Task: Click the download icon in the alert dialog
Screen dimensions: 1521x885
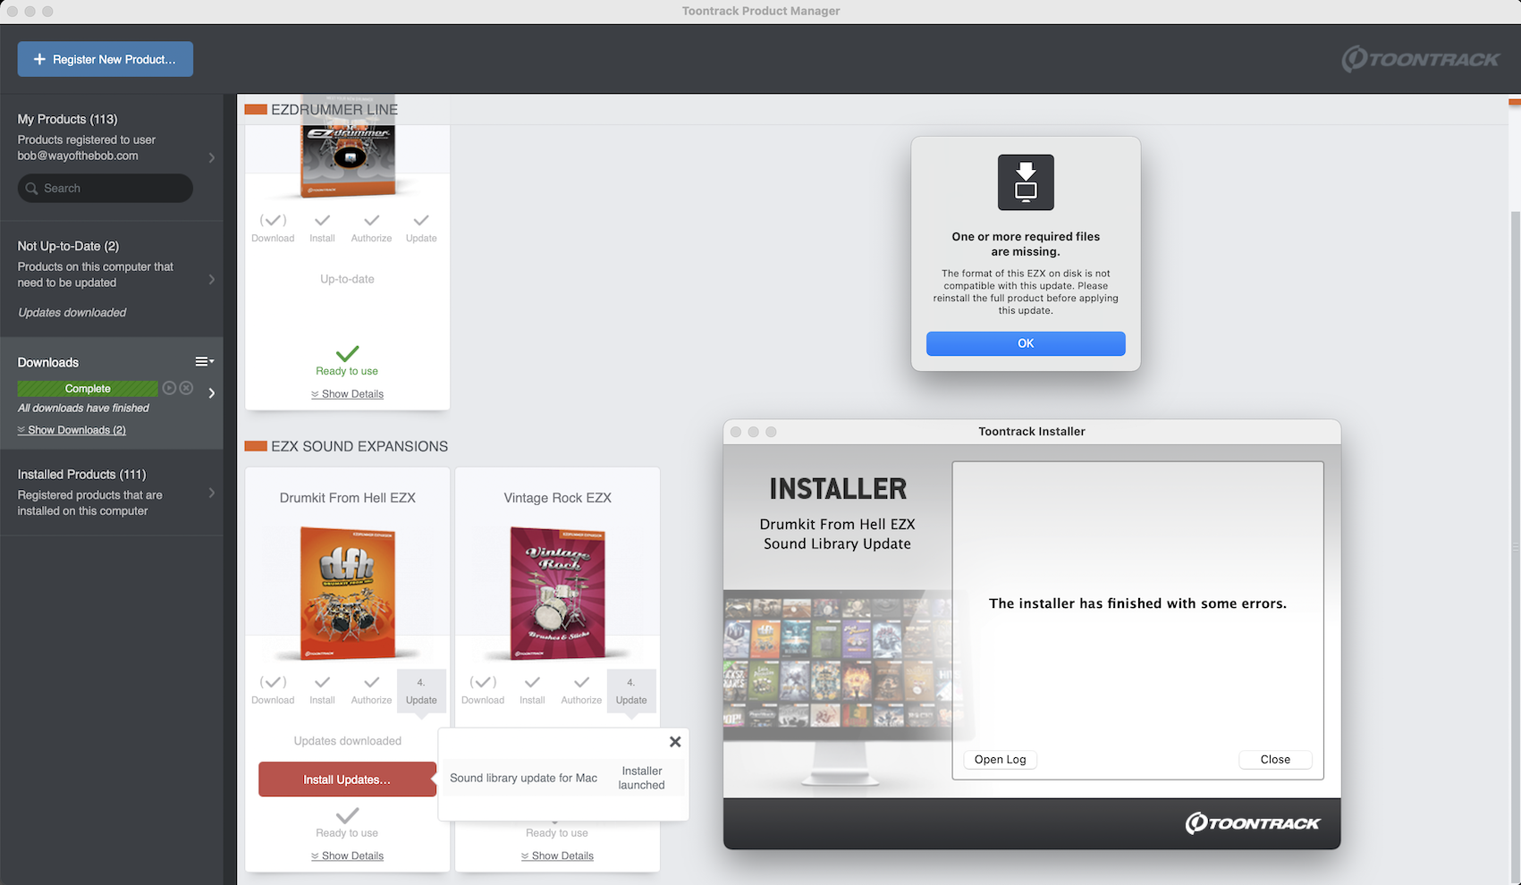Action: (1026, 182)
